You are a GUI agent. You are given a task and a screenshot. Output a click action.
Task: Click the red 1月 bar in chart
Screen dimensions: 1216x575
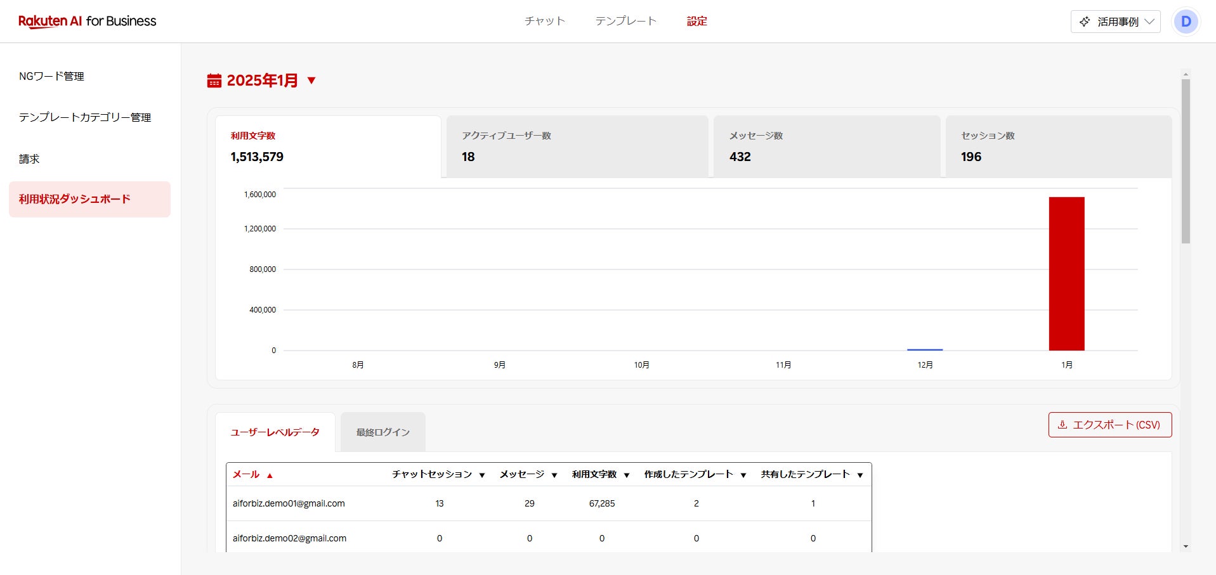click(1066, 274)
